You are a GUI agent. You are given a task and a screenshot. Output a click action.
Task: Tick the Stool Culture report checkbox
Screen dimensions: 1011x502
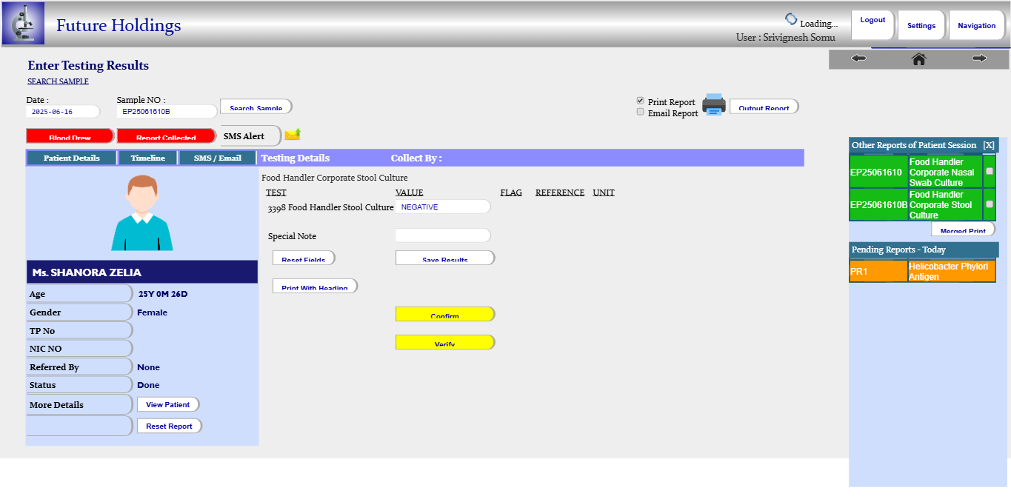(x=990, y=204)
